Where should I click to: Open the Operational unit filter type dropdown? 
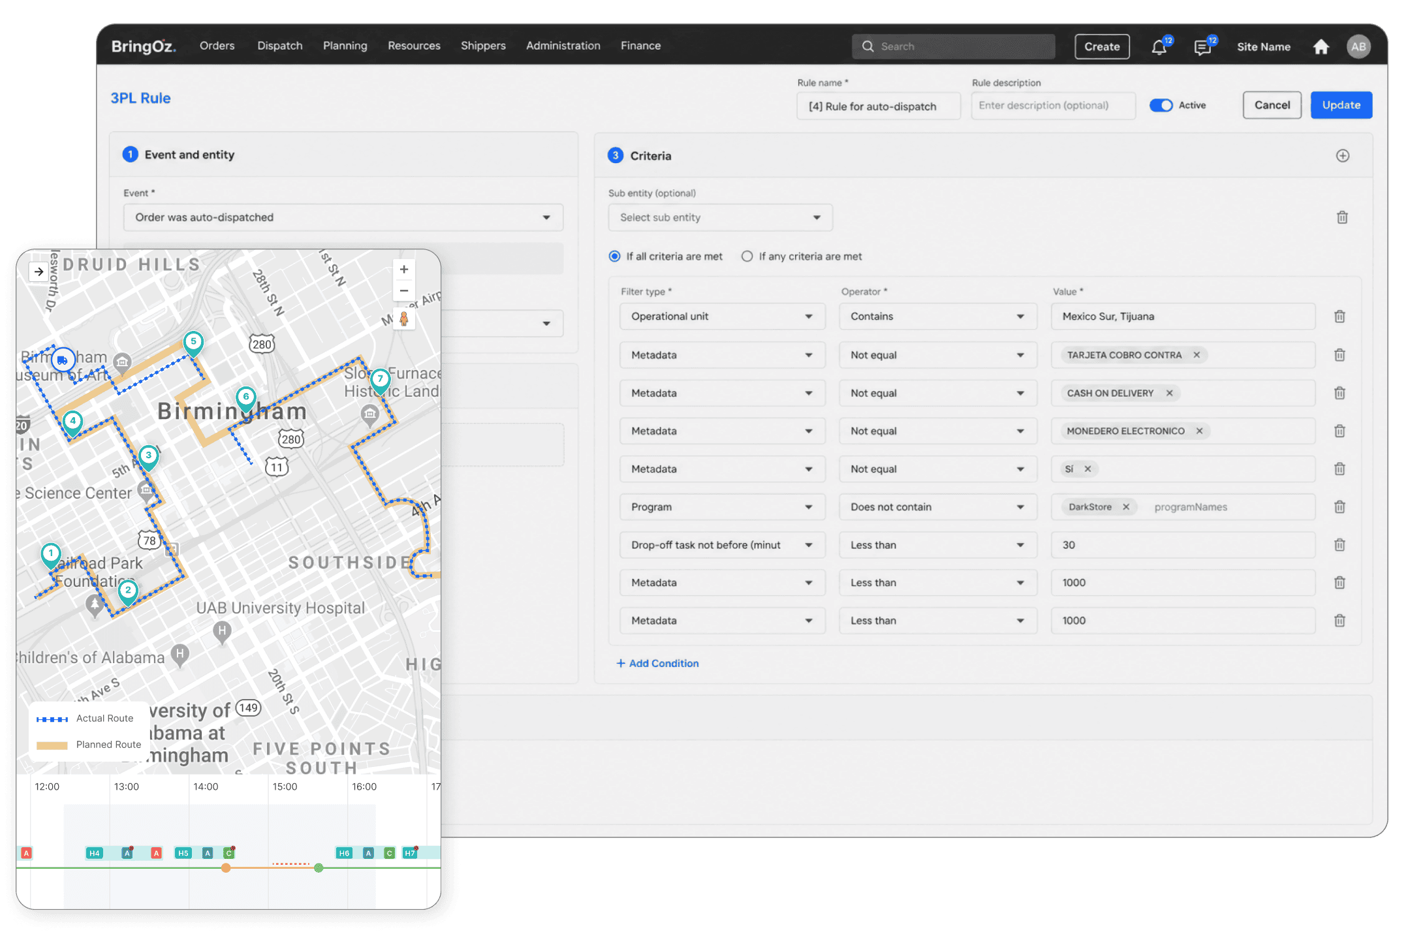click(722, 317)
